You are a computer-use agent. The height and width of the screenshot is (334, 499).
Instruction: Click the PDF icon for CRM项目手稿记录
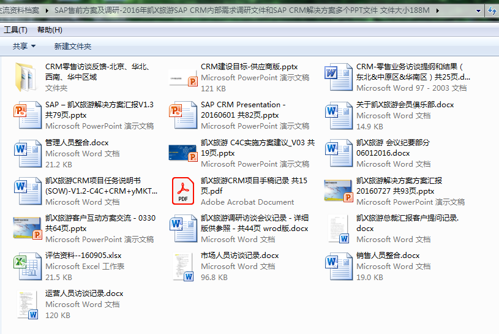[x=183, y=191]
